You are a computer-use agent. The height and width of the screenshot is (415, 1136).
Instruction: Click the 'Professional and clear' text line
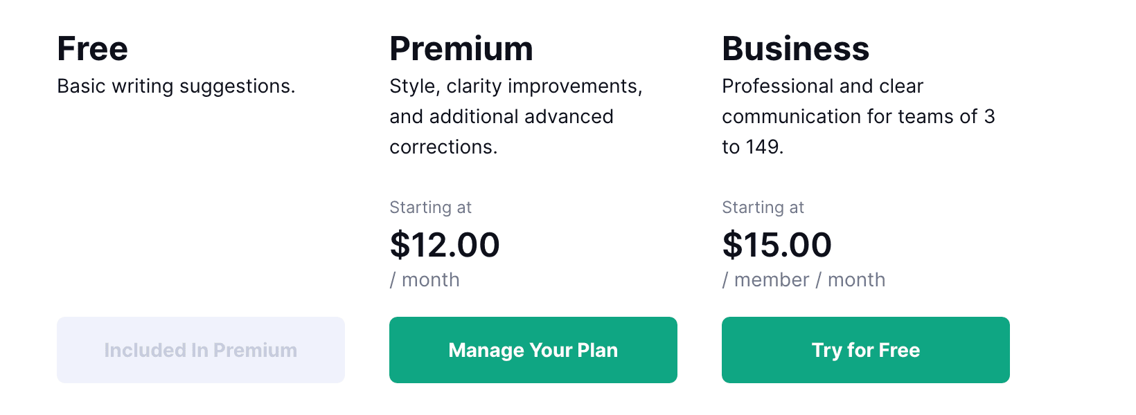(x=822, y=86)
